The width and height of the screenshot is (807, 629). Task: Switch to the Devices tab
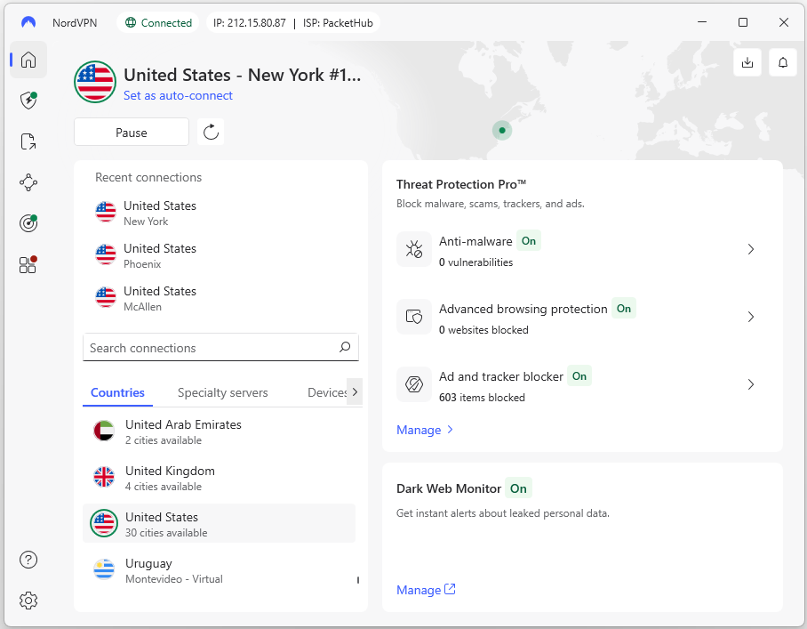[x=327, y=392]
